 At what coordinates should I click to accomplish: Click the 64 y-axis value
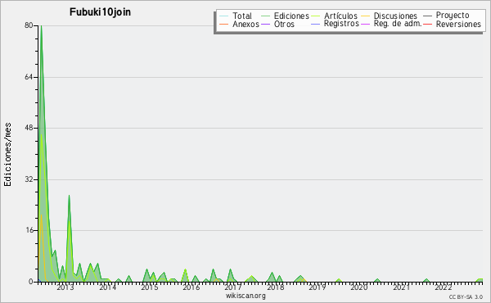pos(29,77)
